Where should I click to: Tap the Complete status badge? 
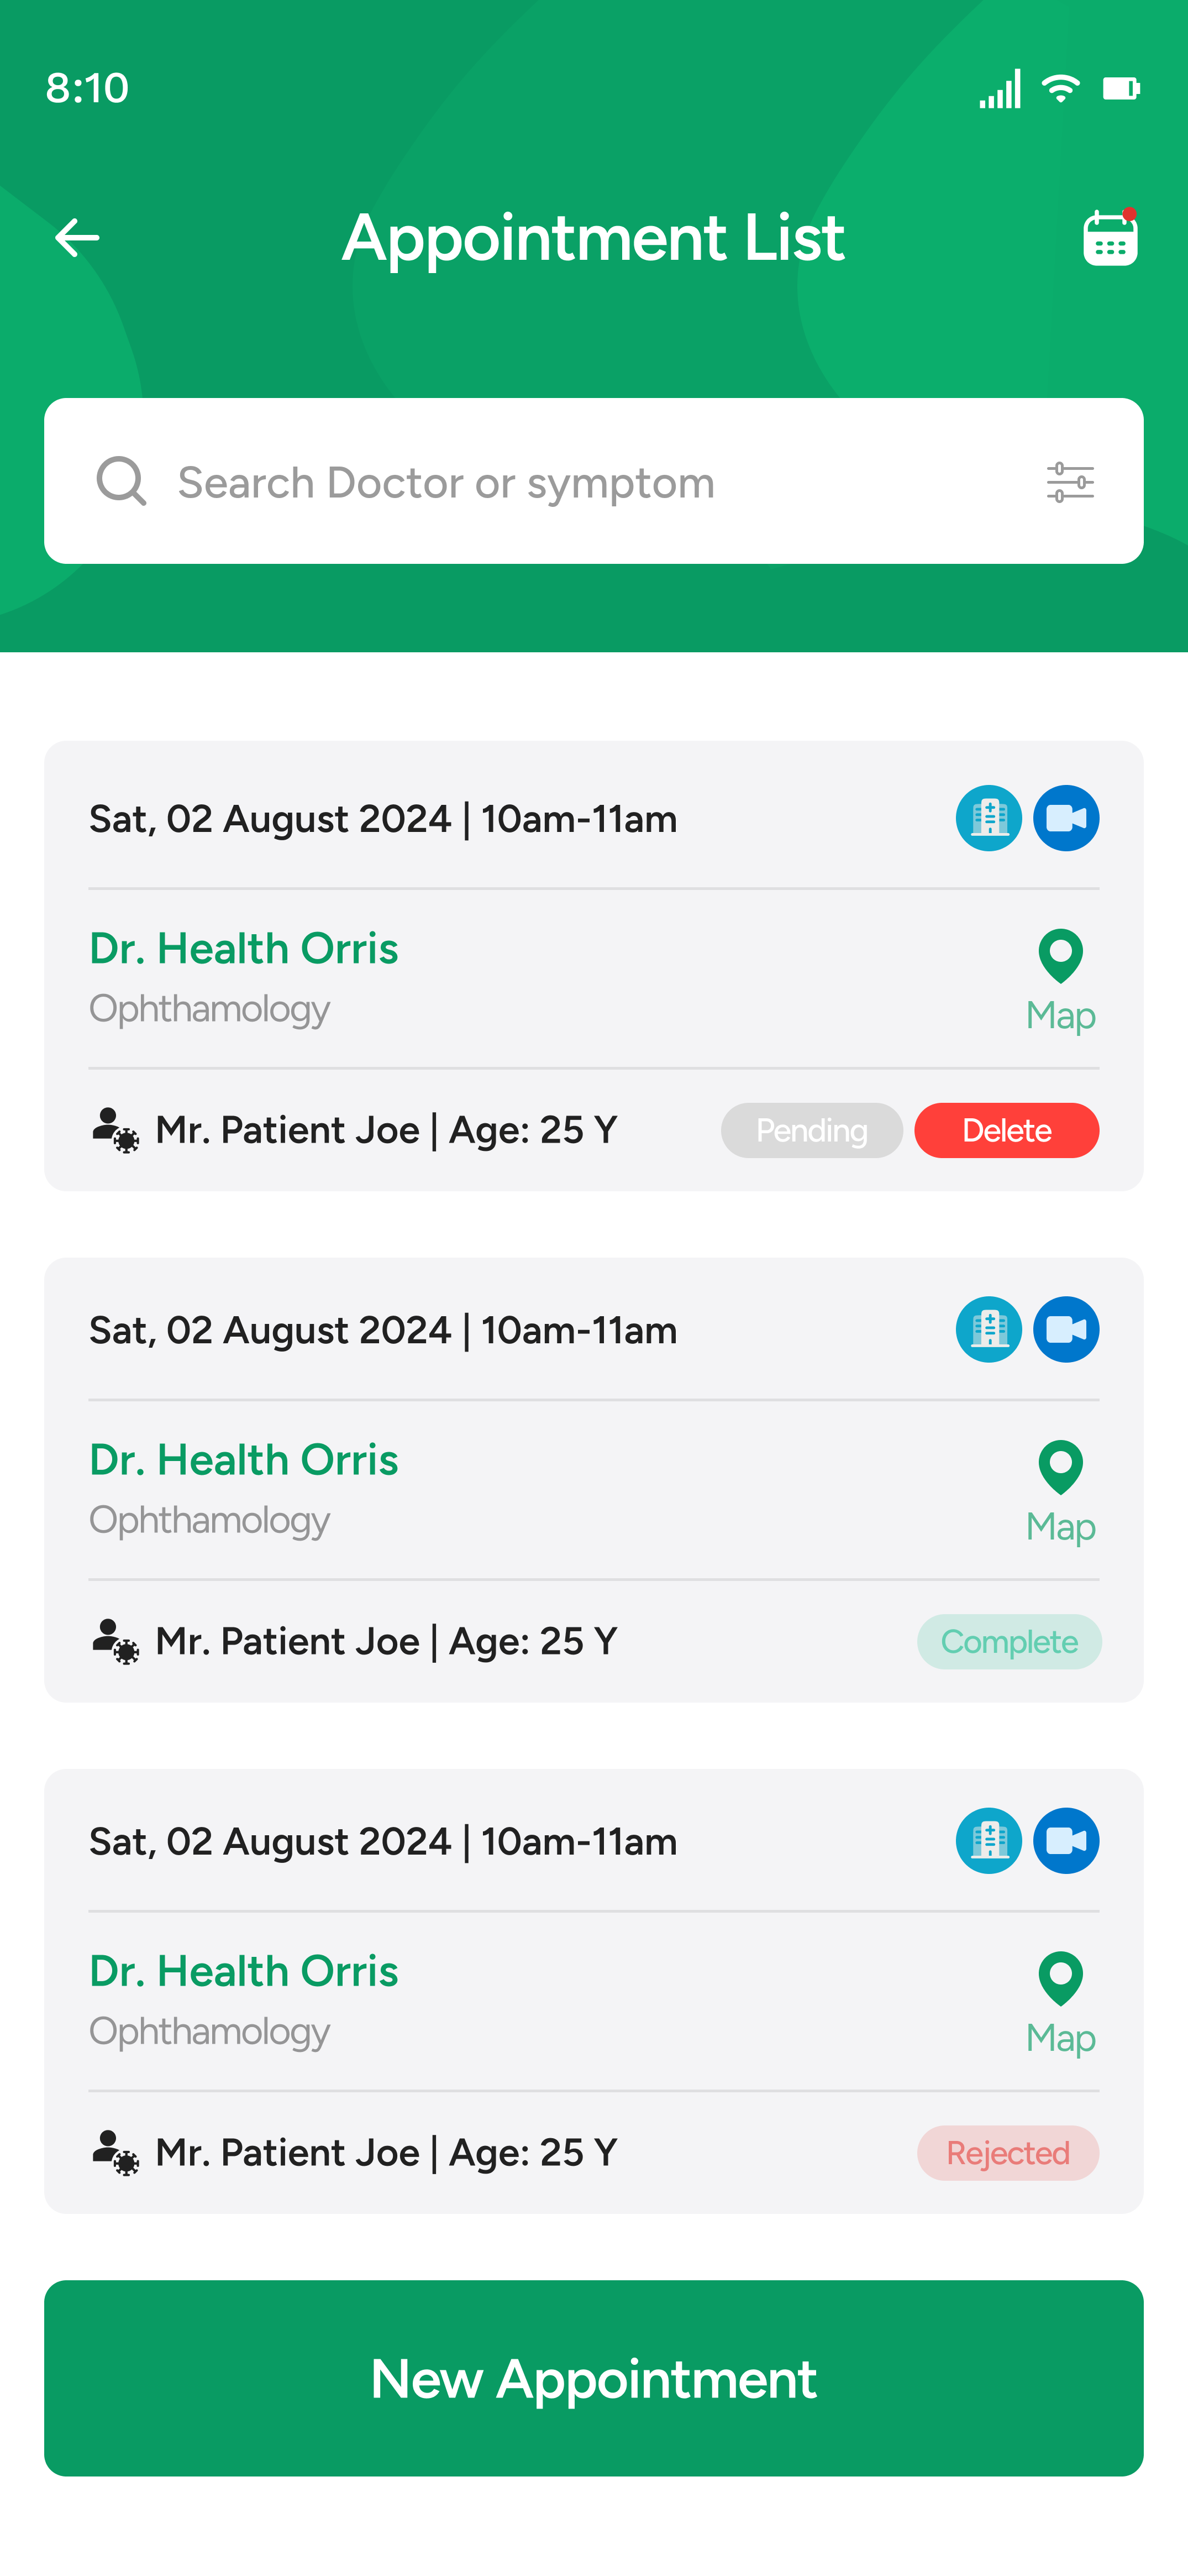point(1008,1642)
